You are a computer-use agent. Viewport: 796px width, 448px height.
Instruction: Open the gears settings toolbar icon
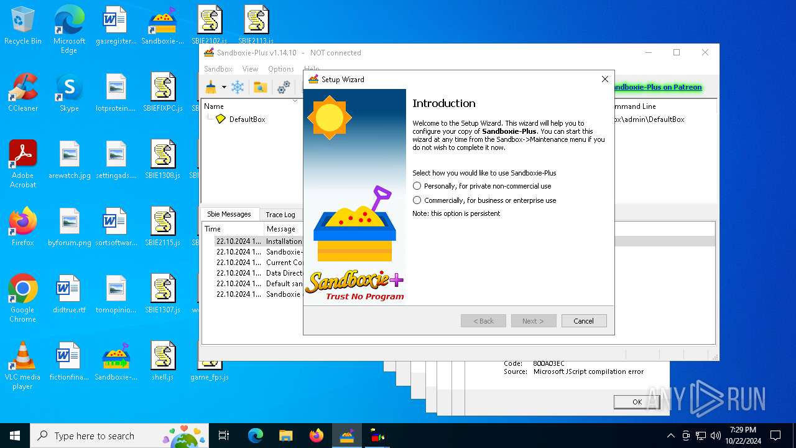[284, 87]
